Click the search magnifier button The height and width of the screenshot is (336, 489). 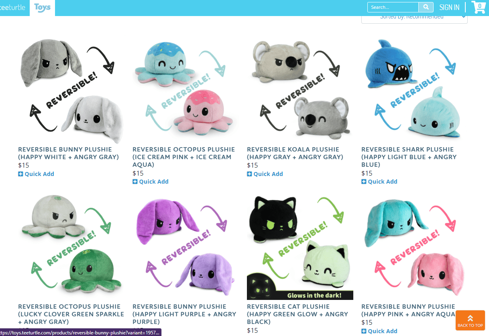tap(426, 7)
